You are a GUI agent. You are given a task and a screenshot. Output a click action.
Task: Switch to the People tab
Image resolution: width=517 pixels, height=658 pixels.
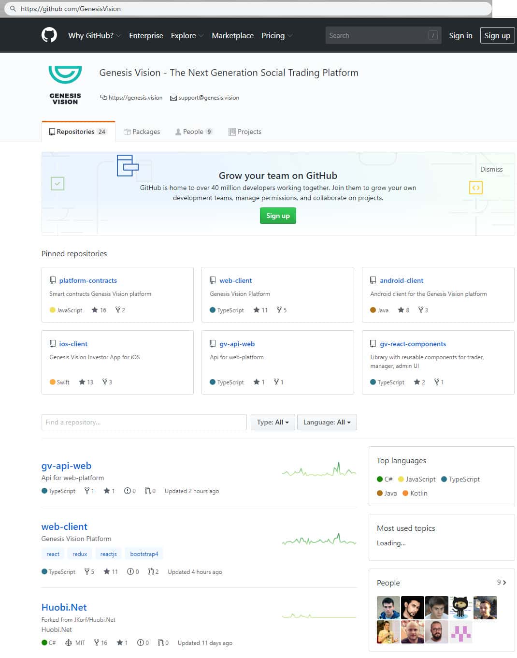pyautogui.click(x=193, y=132)
